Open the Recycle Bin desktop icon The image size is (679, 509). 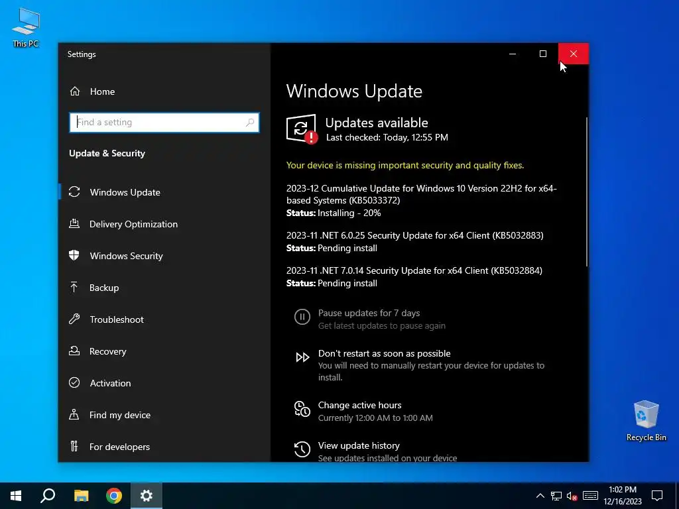[x=646, y=421]
